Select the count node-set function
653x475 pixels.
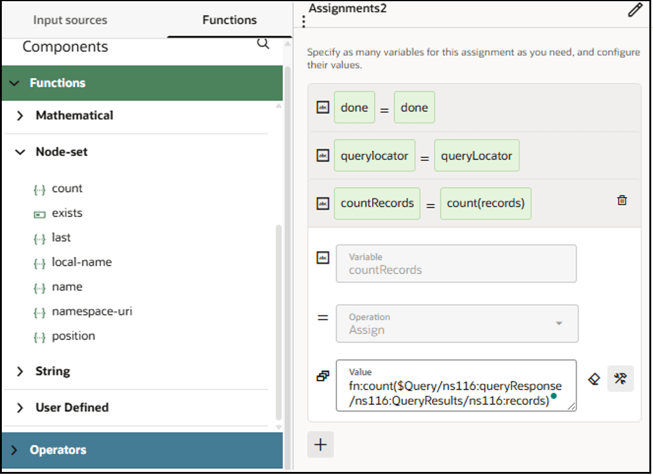[67, 188]
